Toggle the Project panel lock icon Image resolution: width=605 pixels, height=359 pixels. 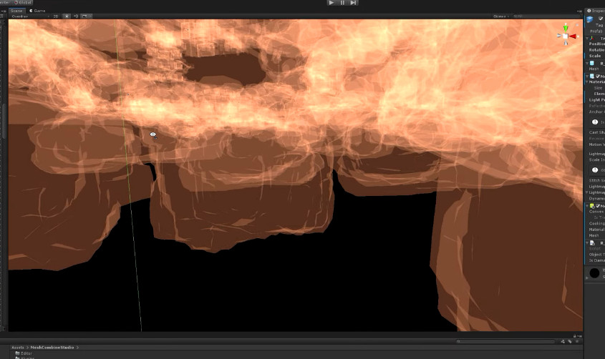click(x=574, y=336)
